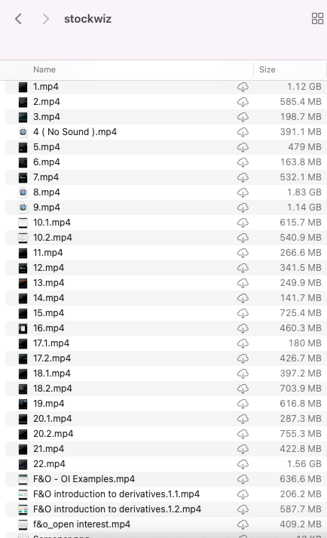Click cloud download icon for f&o_open interest.mp4
The image size is (327, 538).
pyautogui.click(x=243, y=524)
